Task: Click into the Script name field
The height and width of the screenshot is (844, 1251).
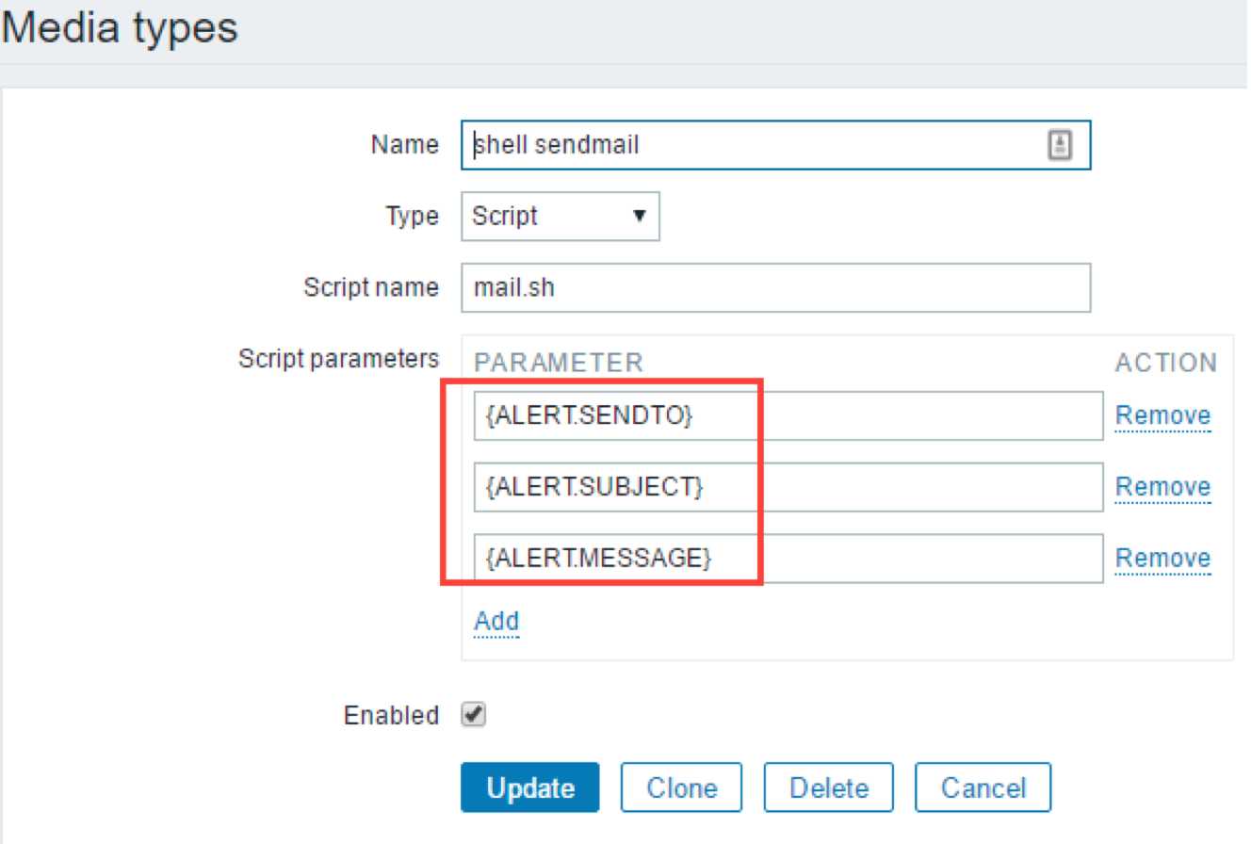Action: click(x=775, y=287)
